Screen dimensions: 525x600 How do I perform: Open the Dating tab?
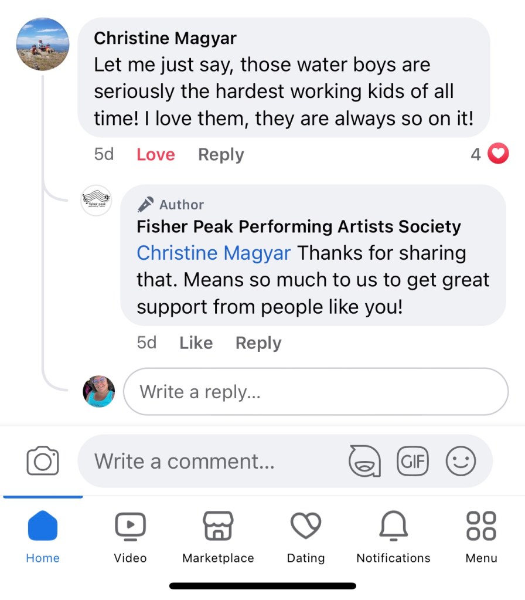[x=306, y=536]
